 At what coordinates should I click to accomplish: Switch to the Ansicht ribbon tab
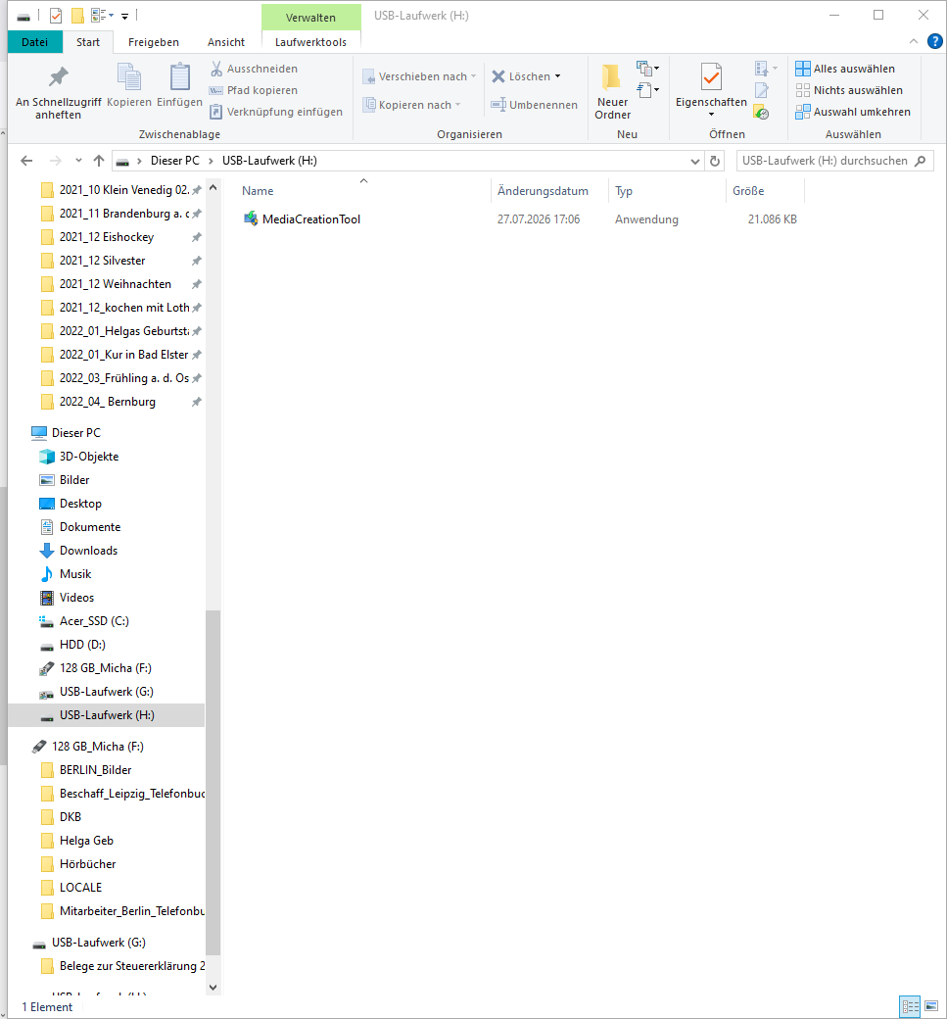click(x=226, y=42)
